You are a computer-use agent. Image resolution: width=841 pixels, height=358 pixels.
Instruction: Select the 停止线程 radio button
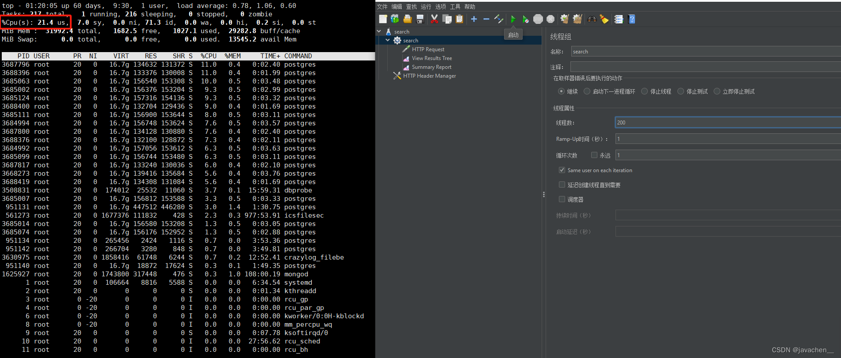pos(644,91)
